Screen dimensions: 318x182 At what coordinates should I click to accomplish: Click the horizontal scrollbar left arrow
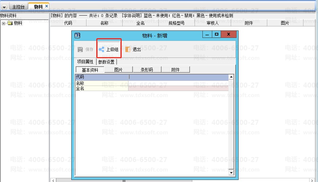(x=53, y=180)
